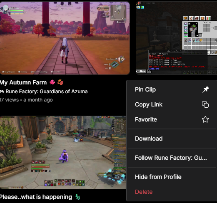Click the green emoji after 'what is happening'
The height and width of the screenshot is (203, 217).
(x=77, y=197)
